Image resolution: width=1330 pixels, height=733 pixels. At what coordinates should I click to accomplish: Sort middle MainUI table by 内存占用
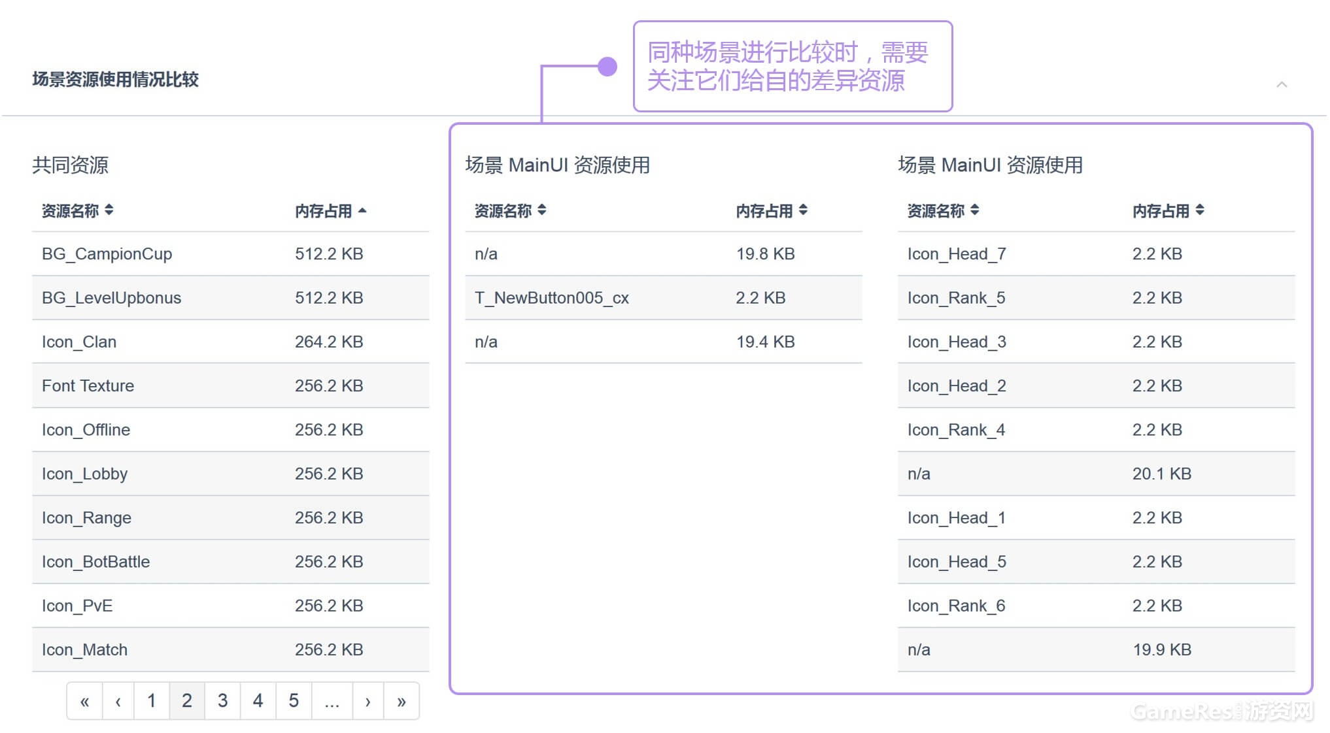[x=772, y=210]
